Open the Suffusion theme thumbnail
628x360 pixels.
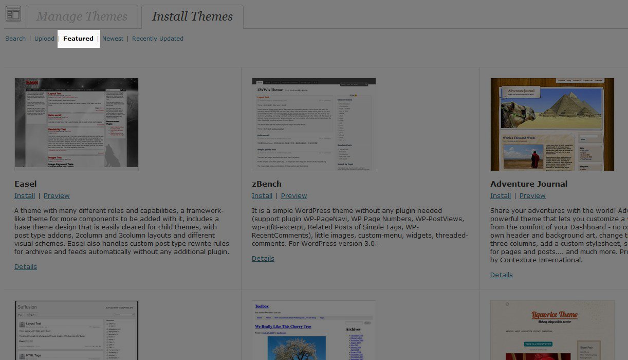pyautogui.click(x=77, y=330)
